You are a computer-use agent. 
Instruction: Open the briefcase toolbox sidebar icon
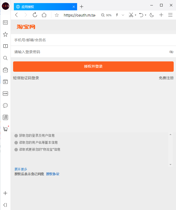click(x=5, y=70)
